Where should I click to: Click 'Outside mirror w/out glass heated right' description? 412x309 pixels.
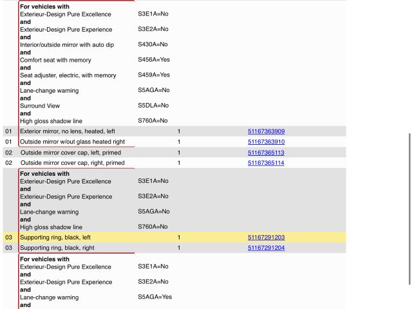pos(72,142)
